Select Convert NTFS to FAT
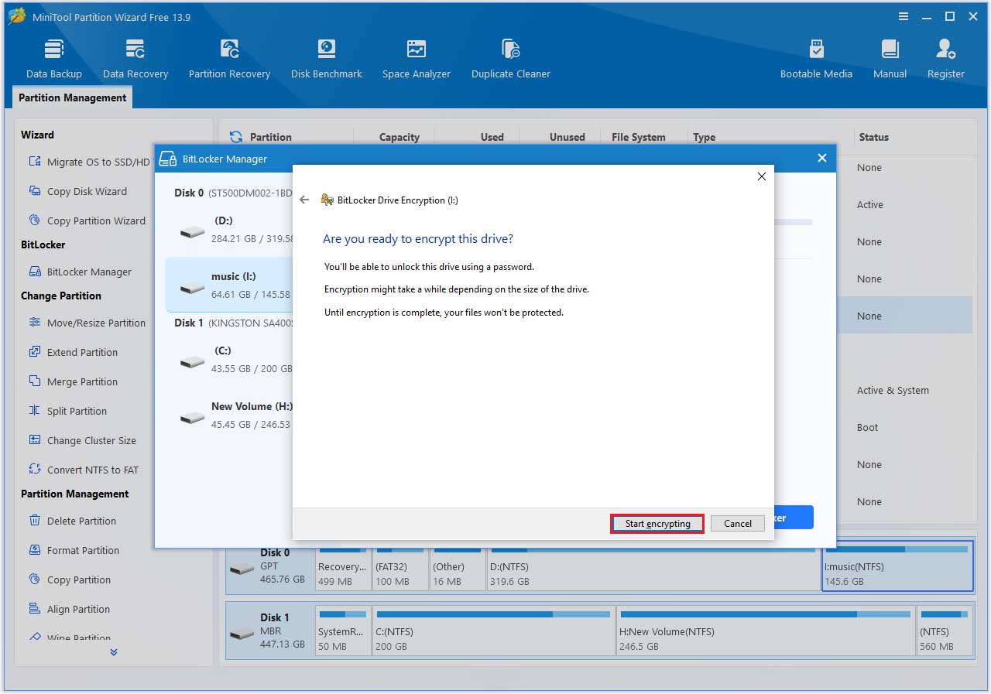Screen dimensions: 991x694 (x=83, y=470)
